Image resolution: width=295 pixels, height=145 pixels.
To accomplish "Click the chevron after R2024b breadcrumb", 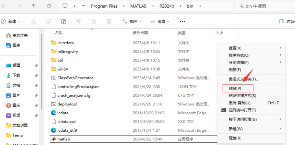I will (181, 6).
